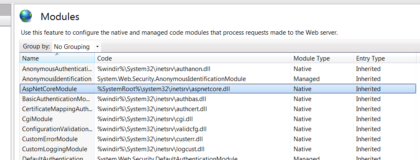The width and height of the screenshot is (420, 160).
Task: Select the AnonymousIdentification module row
Action: [x=218, y=79]
